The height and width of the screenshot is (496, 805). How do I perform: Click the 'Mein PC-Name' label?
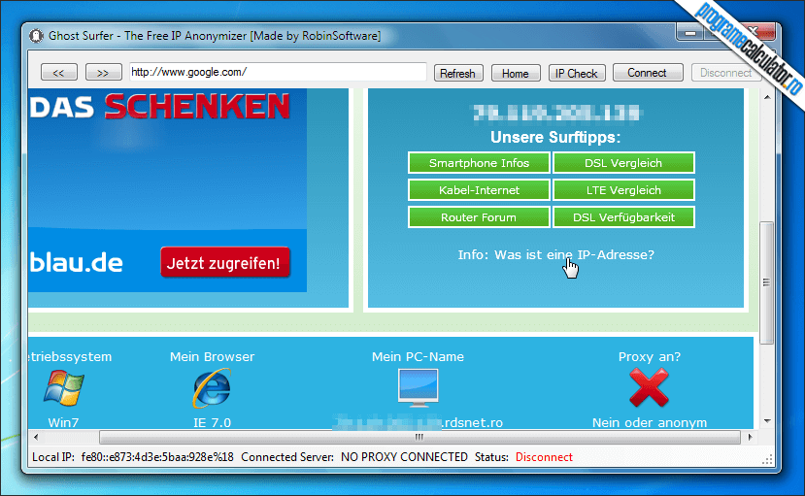(418, 356)
